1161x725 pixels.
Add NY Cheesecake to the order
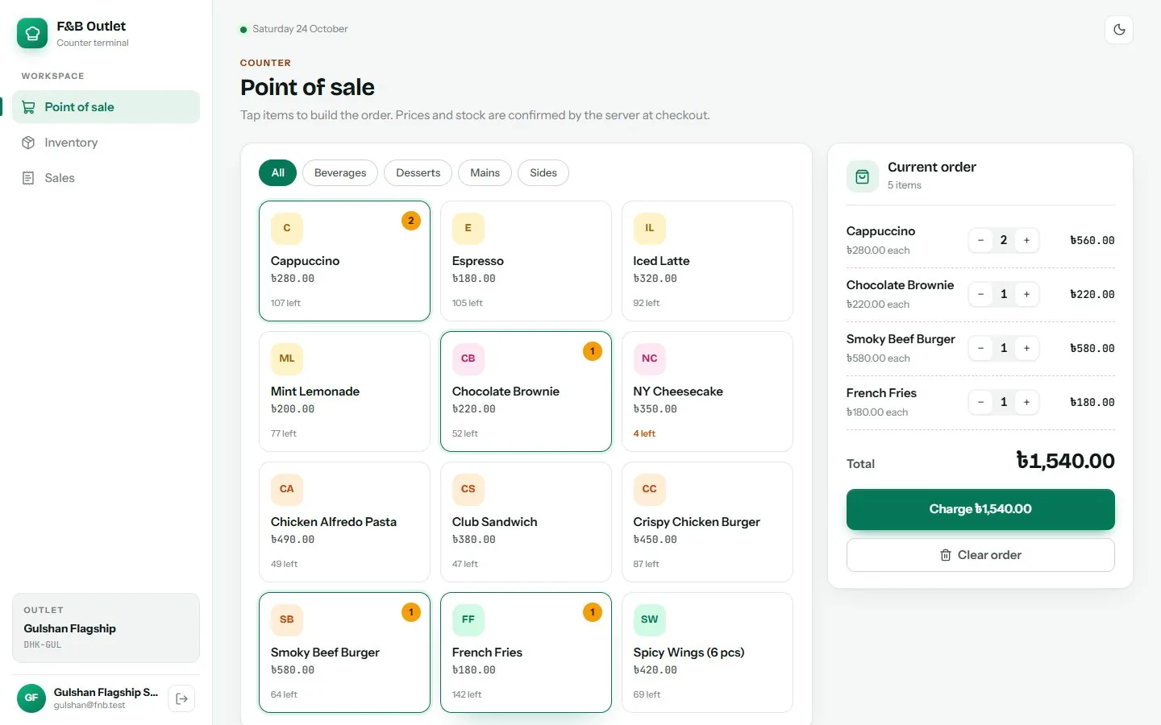(x=707, y=391)
